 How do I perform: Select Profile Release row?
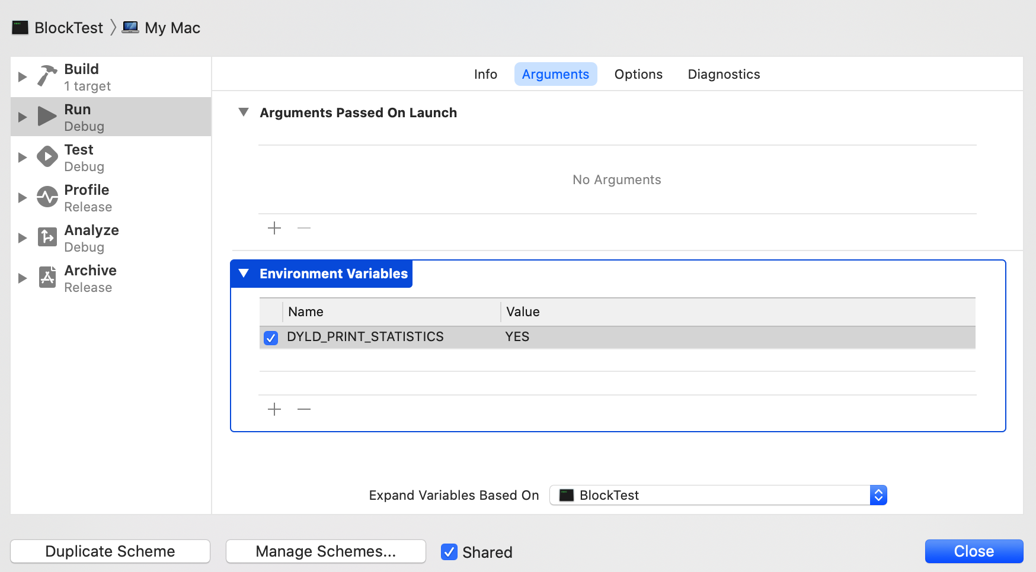[x=111, y=198]
